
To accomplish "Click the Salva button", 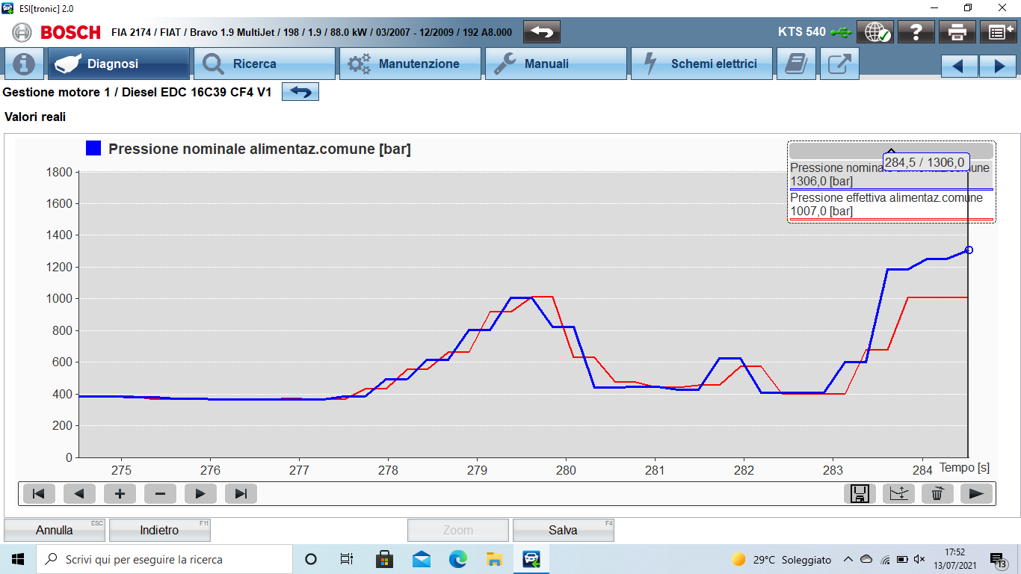I will pyautogui.click(x=563, y=530).
